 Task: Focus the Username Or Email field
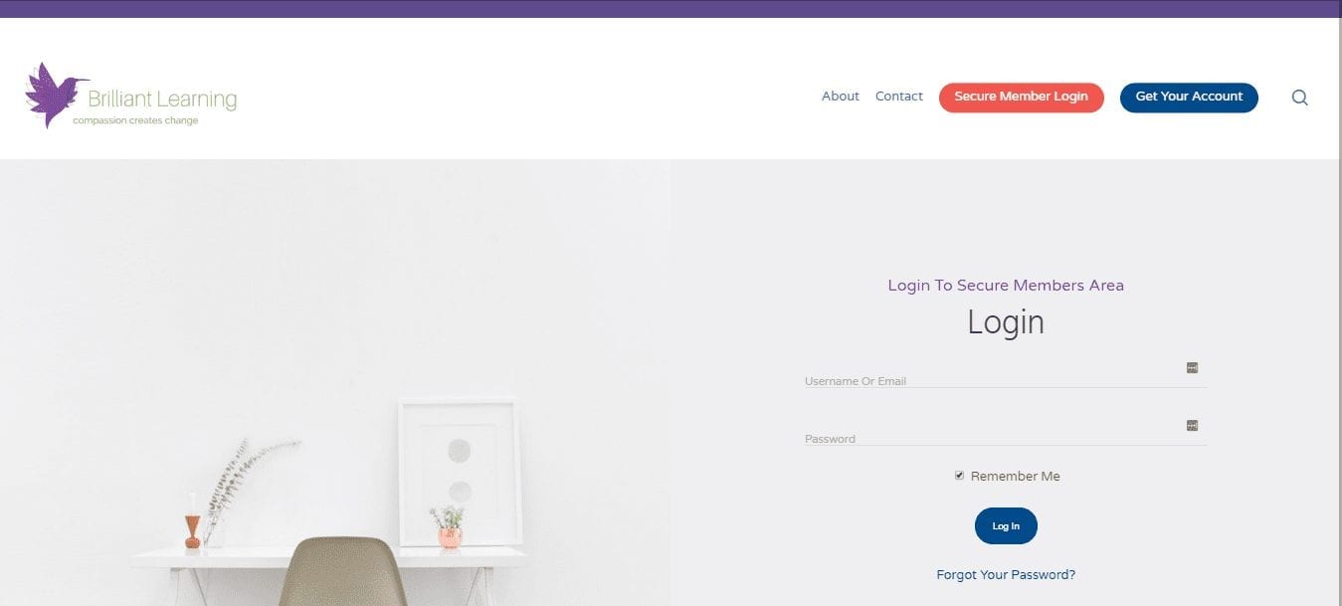[x=1005, y=374]
